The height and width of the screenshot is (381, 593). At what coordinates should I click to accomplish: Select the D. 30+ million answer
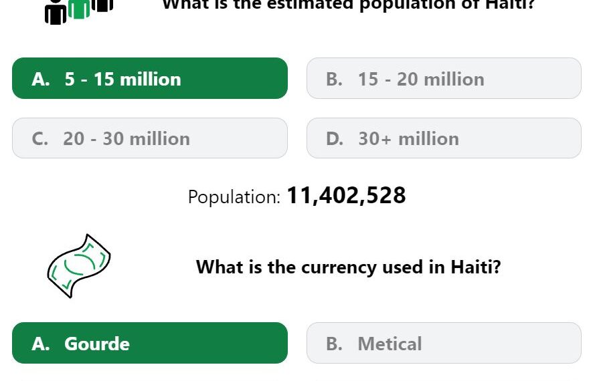click(x=444, y=138)
